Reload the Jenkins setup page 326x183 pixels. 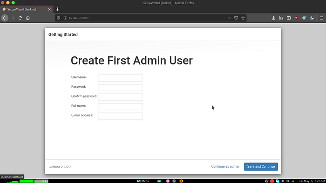pos(20,18)
